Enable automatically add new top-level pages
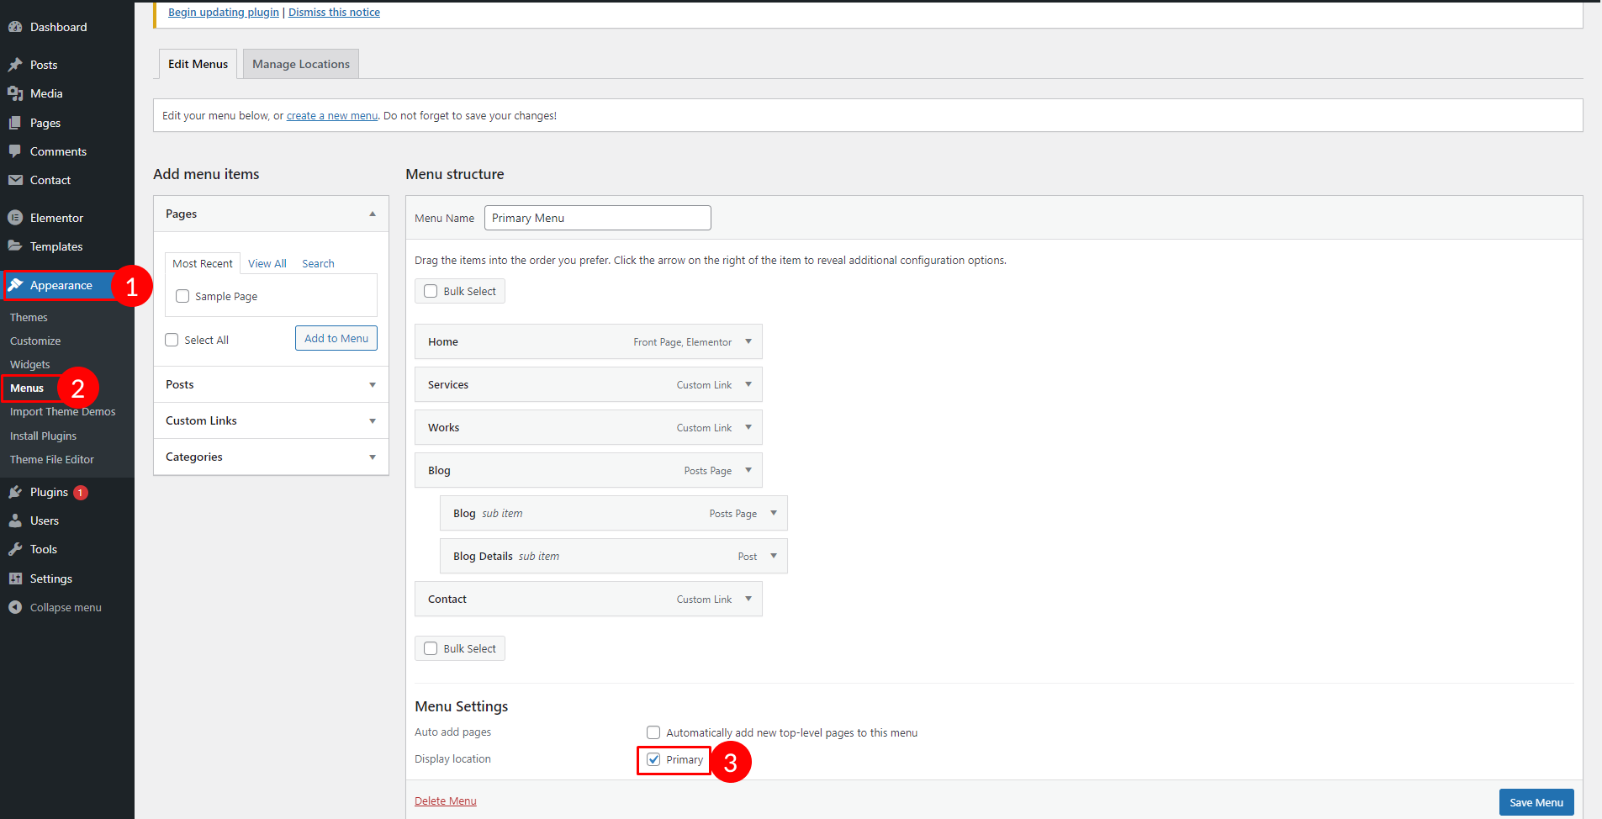This screenshot has width=1602, height=819. tap(653, 732)
